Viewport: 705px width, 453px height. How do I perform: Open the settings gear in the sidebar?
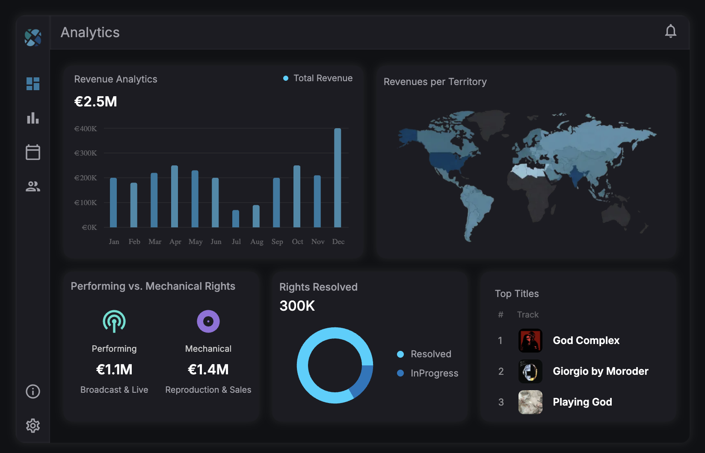point(33,426)
